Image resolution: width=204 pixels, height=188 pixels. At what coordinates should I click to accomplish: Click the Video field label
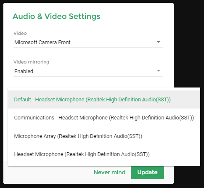[20, 33]
